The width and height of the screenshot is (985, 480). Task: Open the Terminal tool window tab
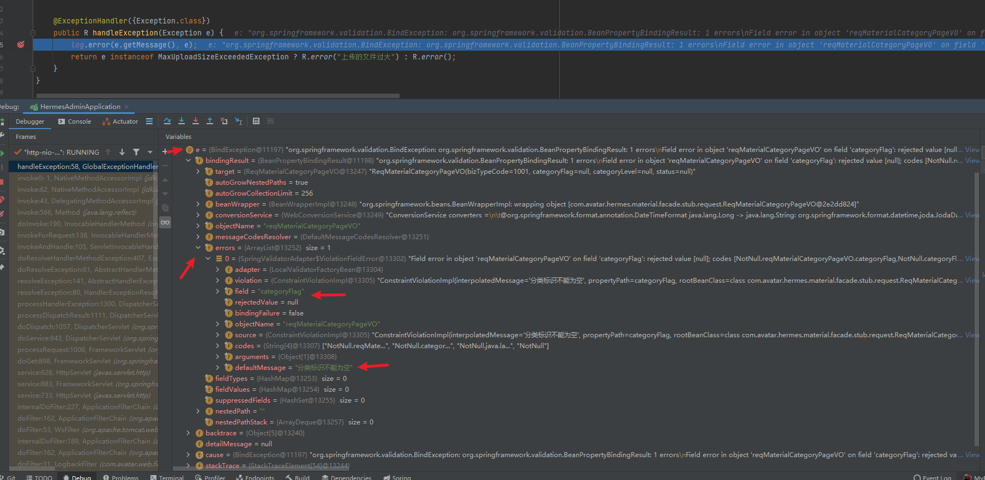[x=167, y=478]
